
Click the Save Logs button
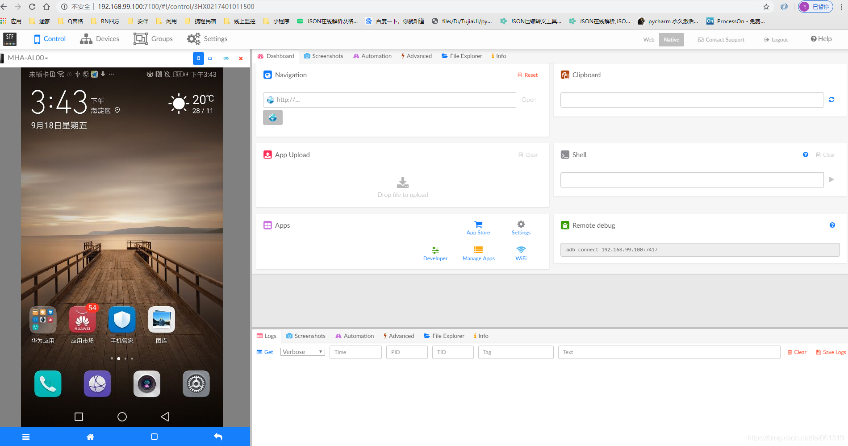click(x=830, y=352)
